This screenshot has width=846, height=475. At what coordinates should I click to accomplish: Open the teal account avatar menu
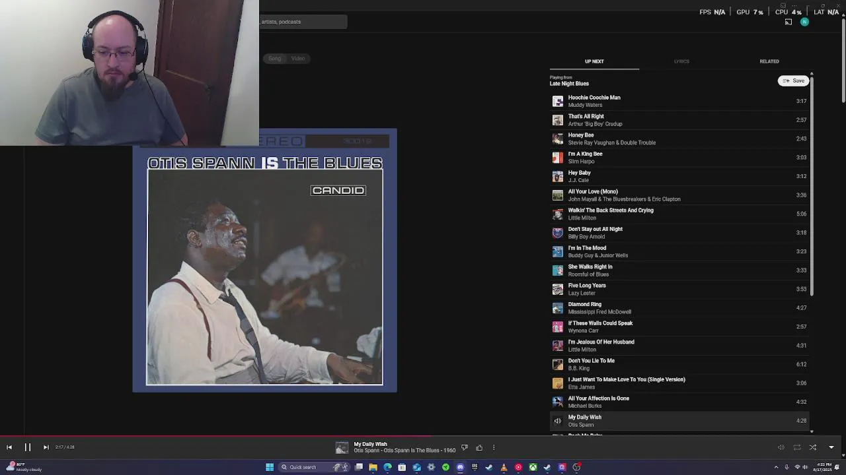click(804, 22)
